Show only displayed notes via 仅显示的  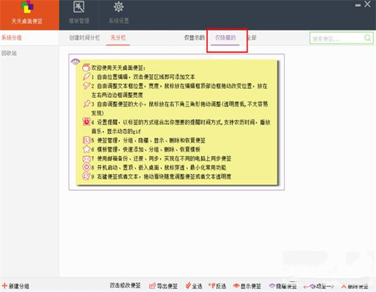click(194, 38)
